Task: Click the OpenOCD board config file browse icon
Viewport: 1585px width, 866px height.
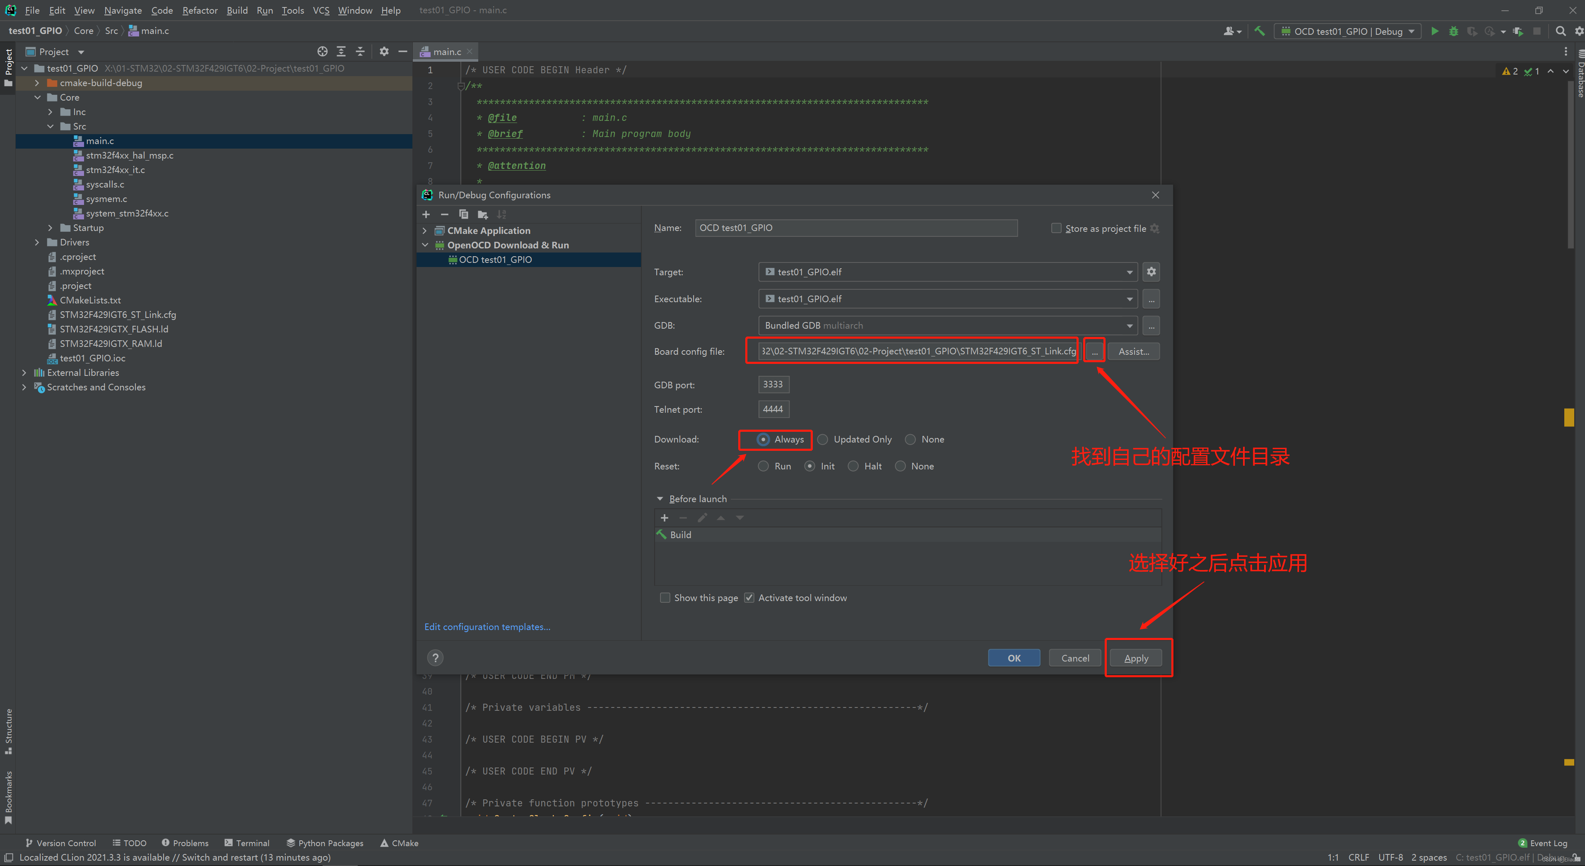Action: click(x=1093, y=351)
